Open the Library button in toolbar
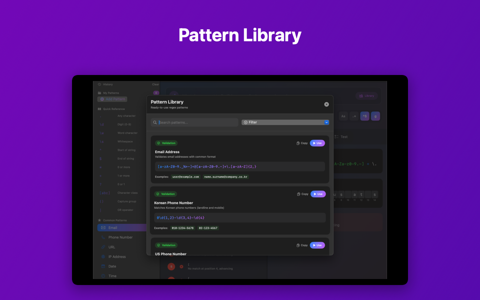The image size is (480, 300). [x=367, y=96]
